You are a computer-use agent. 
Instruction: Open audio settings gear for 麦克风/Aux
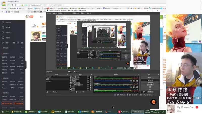click(137, 81)
